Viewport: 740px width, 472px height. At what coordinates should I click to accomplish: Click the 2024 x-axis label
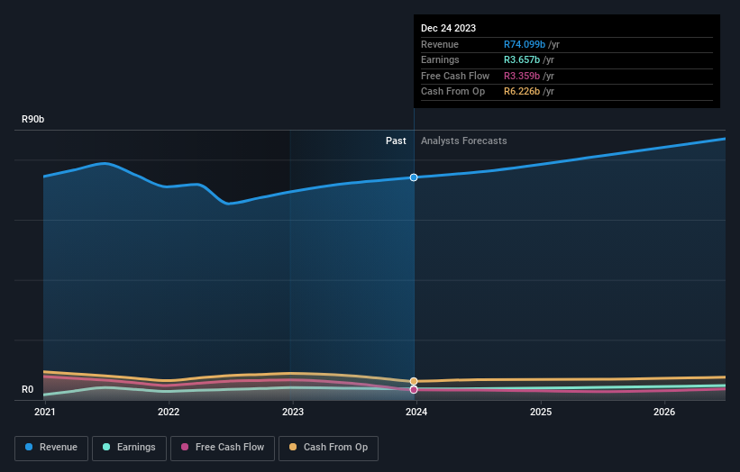pos(416,412)
